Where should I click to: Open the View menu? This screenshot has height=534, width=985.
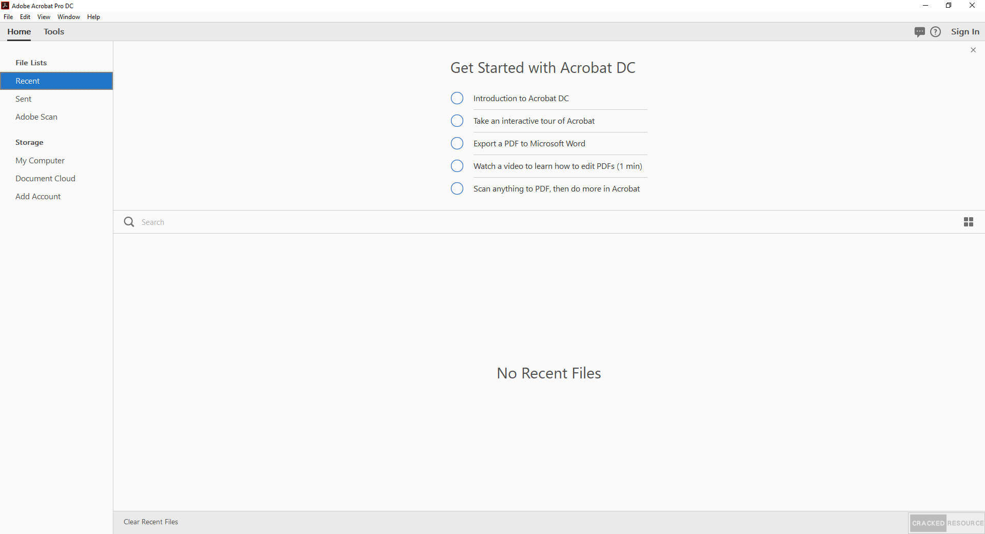(44, 17)
